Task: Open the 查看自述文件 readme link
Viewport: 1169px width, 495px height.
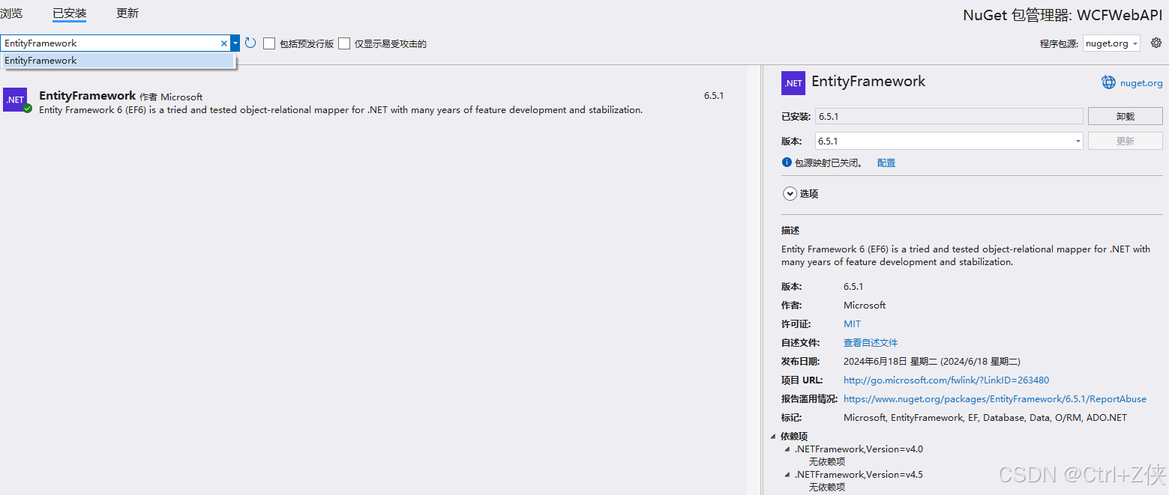Action: click(871, 343)
